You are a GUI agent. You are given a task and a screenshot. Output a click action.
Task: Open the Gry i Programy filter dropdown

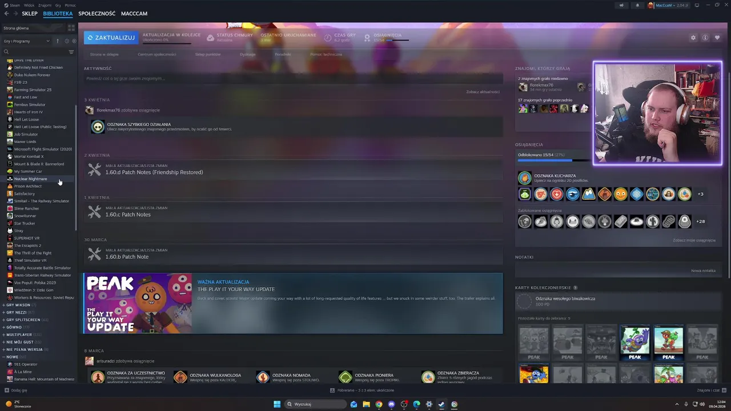[27, 41]
